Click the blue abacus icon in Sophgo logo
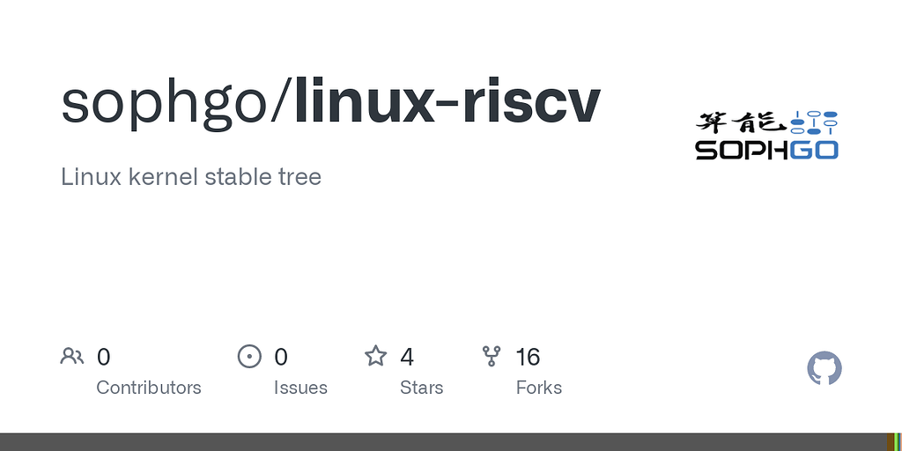Viewport: 902px width, 451px height. (x=814, y=123)
